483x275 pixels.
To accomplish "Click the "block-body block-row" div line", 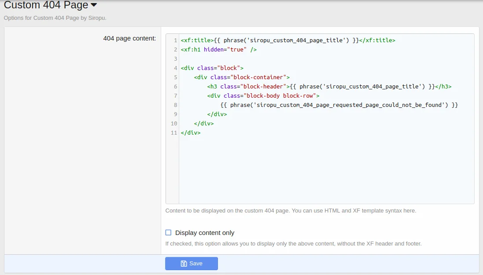I will click(x=263, y=96).
